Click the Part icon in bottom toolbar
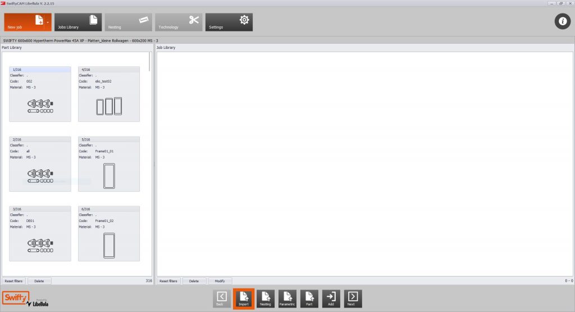Screen dimensions: 575x312 click(309, 299)
